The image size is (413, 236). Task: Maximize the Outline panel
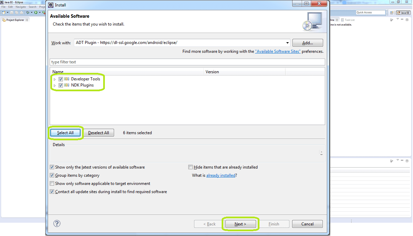click(x=407, y=20)
